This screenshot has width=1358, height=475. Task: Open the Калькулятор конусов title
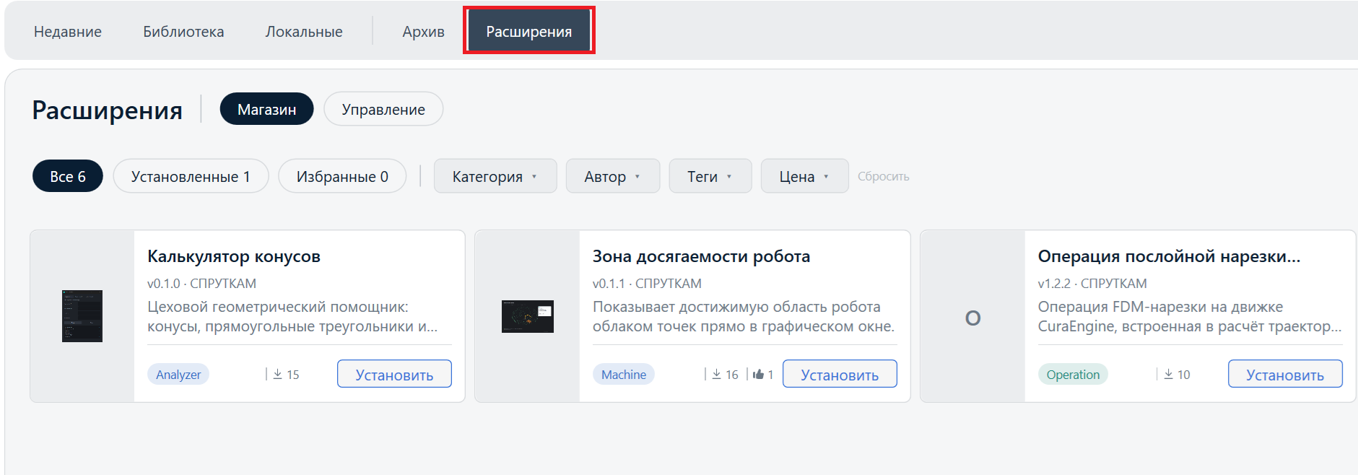(x=234, y=256)
